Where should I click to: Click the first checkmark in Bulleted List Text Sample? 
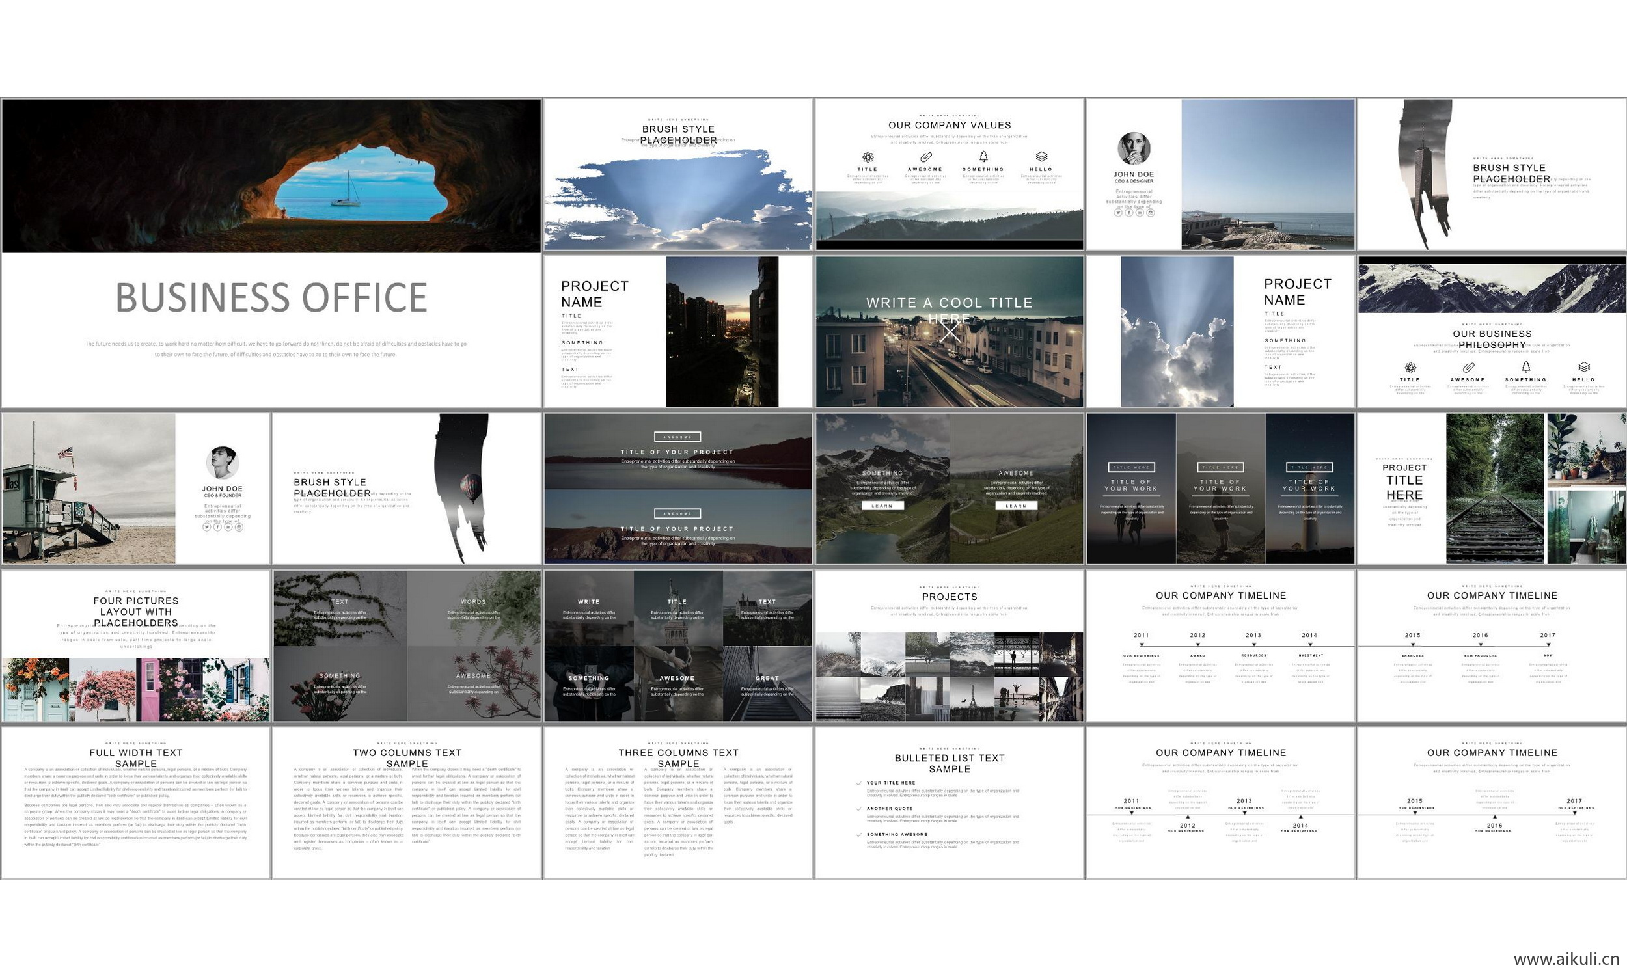click(x=859, y=783)
